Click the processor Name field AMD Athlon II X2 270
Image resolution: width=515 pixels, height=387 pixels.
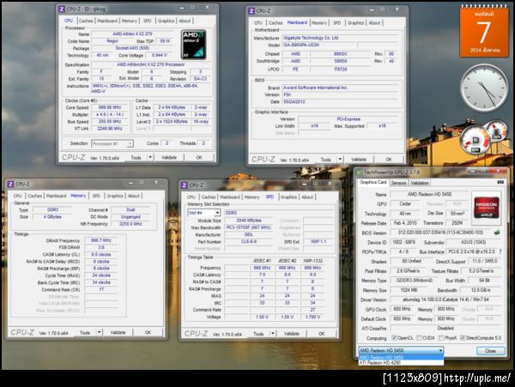coord(132,34)
